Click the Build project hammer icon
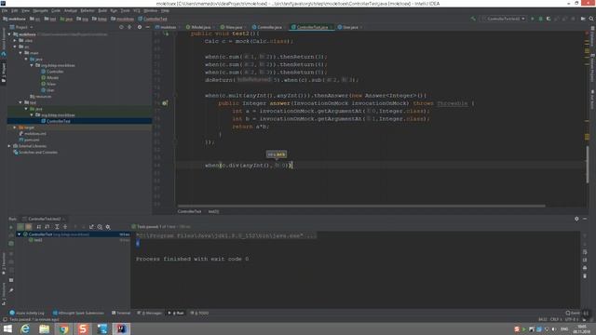596x335 pixels. tap(473, 19)
